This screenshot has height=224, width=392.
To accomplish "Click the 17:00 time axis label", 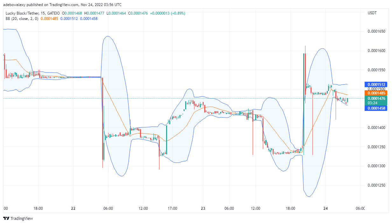I will (172, 208).
